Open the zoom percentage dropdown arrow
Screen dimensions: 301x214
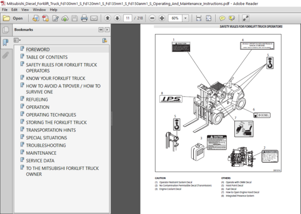pos(186,18)
